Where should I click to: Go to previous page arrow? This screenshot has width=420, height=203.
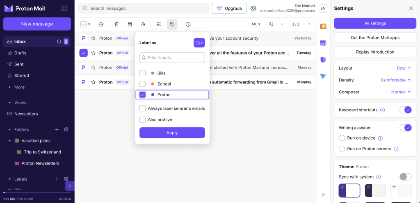click(282, 24)
